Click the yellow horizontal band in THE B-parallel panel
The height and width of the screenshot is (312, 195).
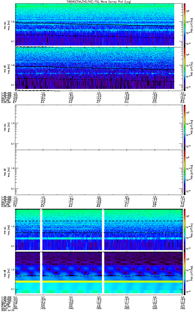(99, 282)
